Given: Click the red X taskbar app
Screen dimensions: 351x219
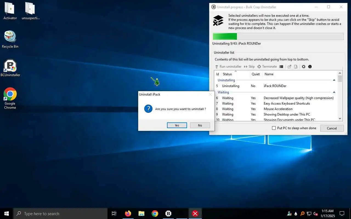Looking at the screenshot, I should tap(195, 214).
